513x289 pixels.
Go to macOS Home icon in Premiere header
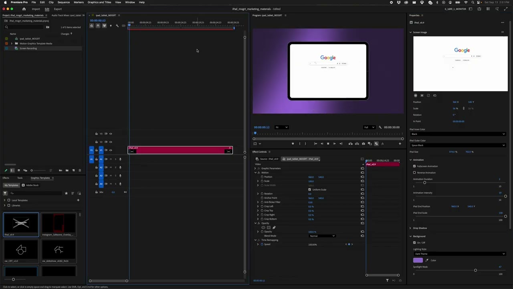[24, 9]
